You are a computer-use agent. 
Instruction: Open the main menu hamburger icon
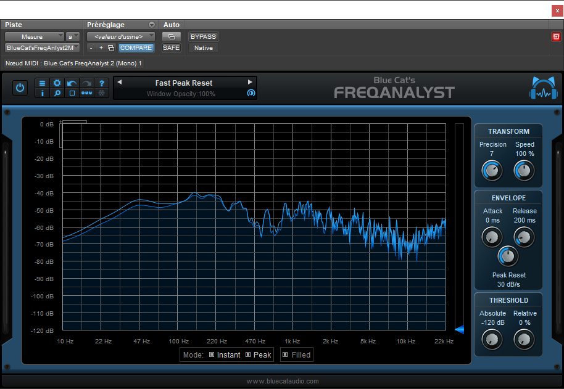[x=42, y=83]
